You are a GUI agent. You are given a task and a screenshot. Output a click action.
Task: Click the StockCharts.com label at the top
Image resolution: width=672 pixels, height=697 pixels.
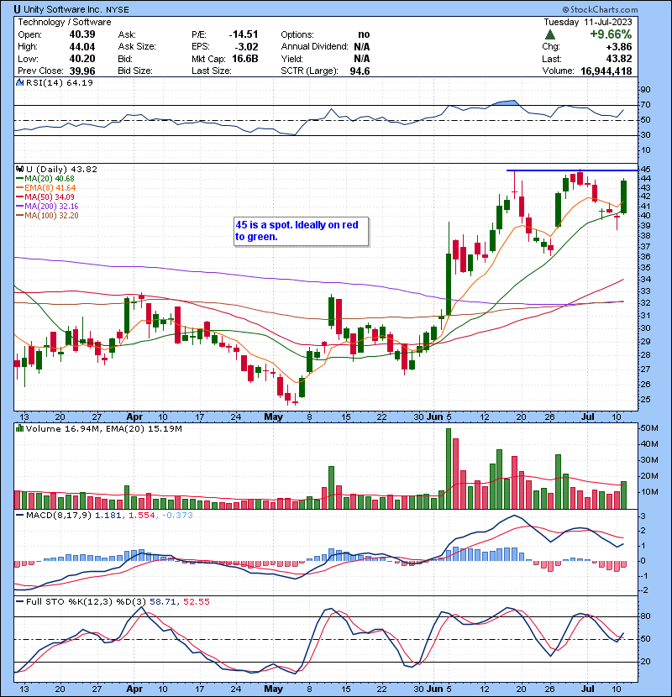tap(600, 9)
